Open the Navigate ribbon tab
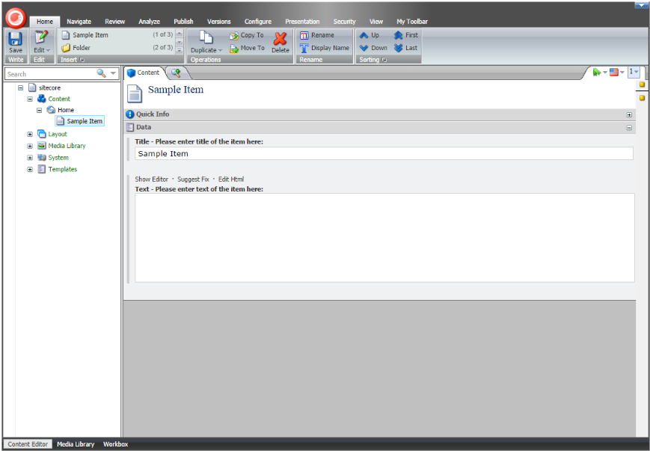 [x=79, y=22]
